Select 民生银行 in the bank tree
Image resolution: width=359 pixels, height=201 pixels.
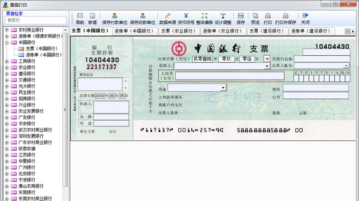(x=27, y=92)
